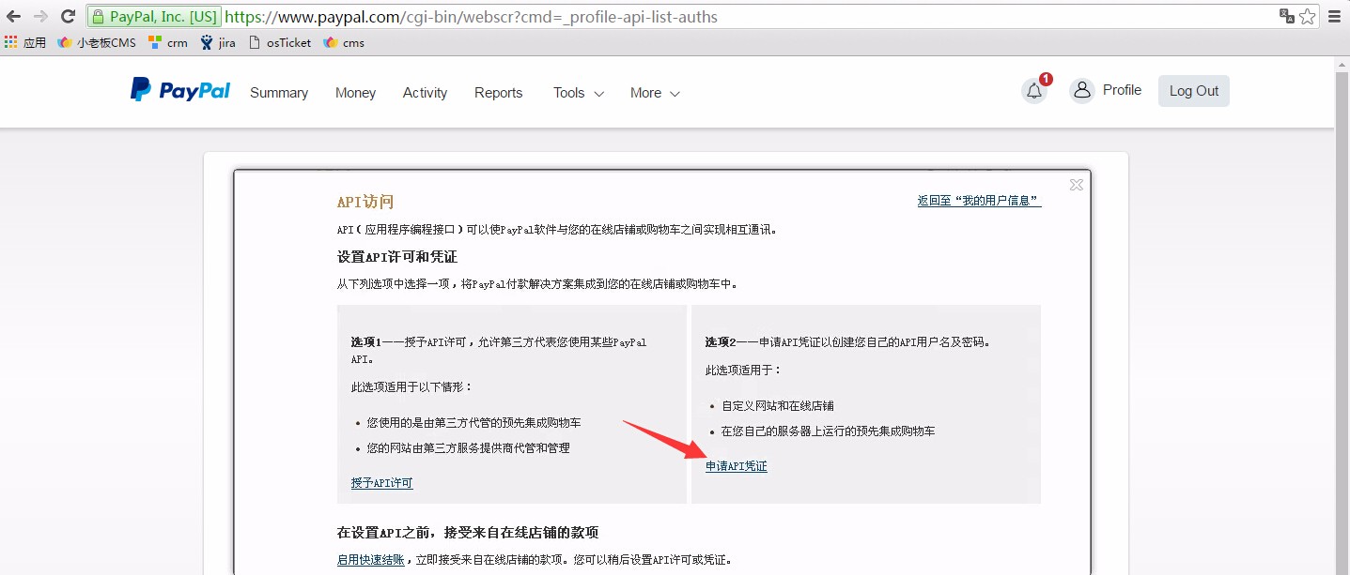Reload the page with refresh icon

[68, 16]
